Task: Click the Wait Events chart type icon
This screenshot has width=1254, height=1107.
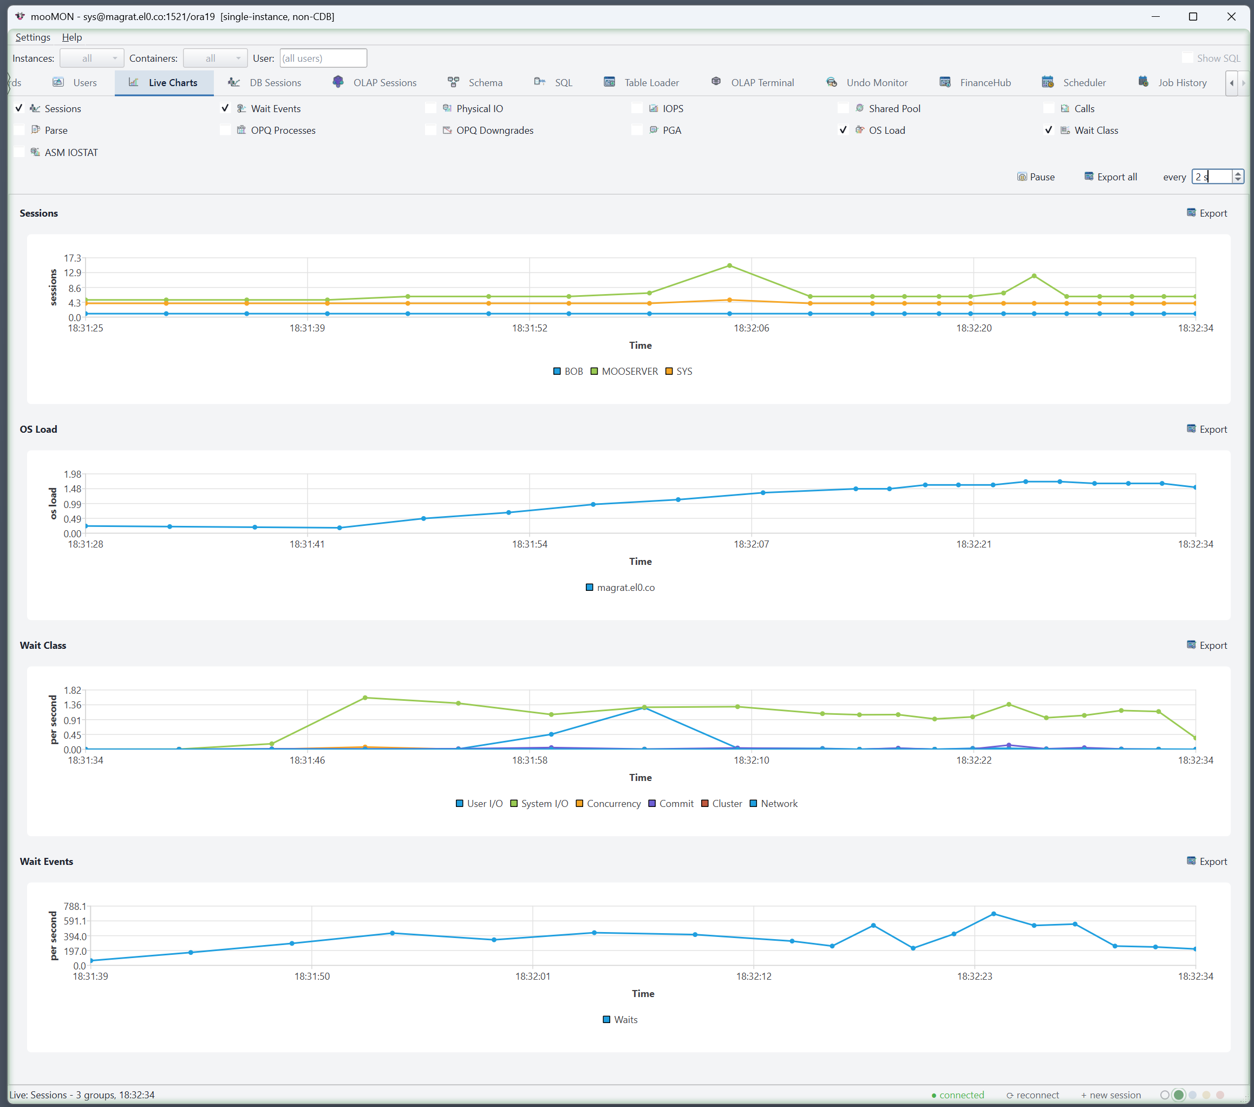Action: click(x=241, y=108)
